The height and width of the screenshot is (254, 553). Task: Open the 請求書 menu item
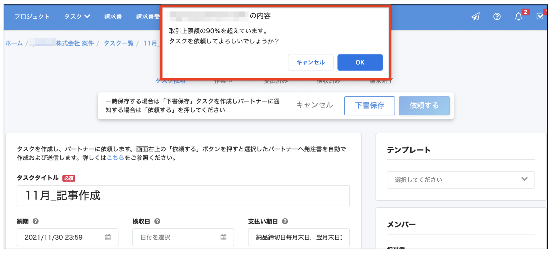(x=113, y=16)
